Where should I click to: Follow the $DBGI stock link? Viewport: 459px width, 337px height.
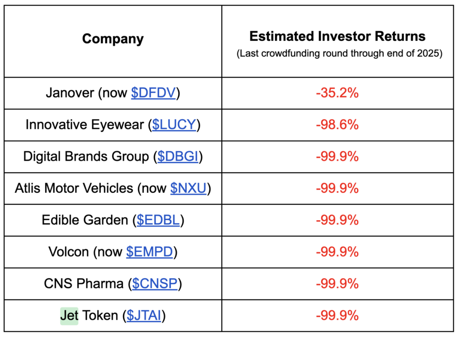(178, 157)
